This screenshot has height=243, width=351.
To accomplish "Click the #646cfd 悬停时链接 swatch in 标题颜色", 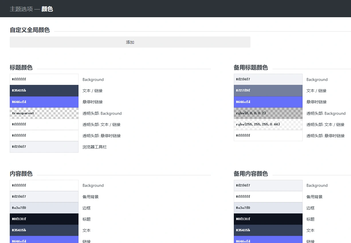I will [44, 102].
